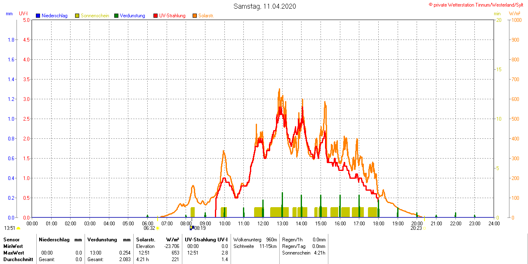
Task: Click the Solarstr. max value 653
Action: pos(175,253)
